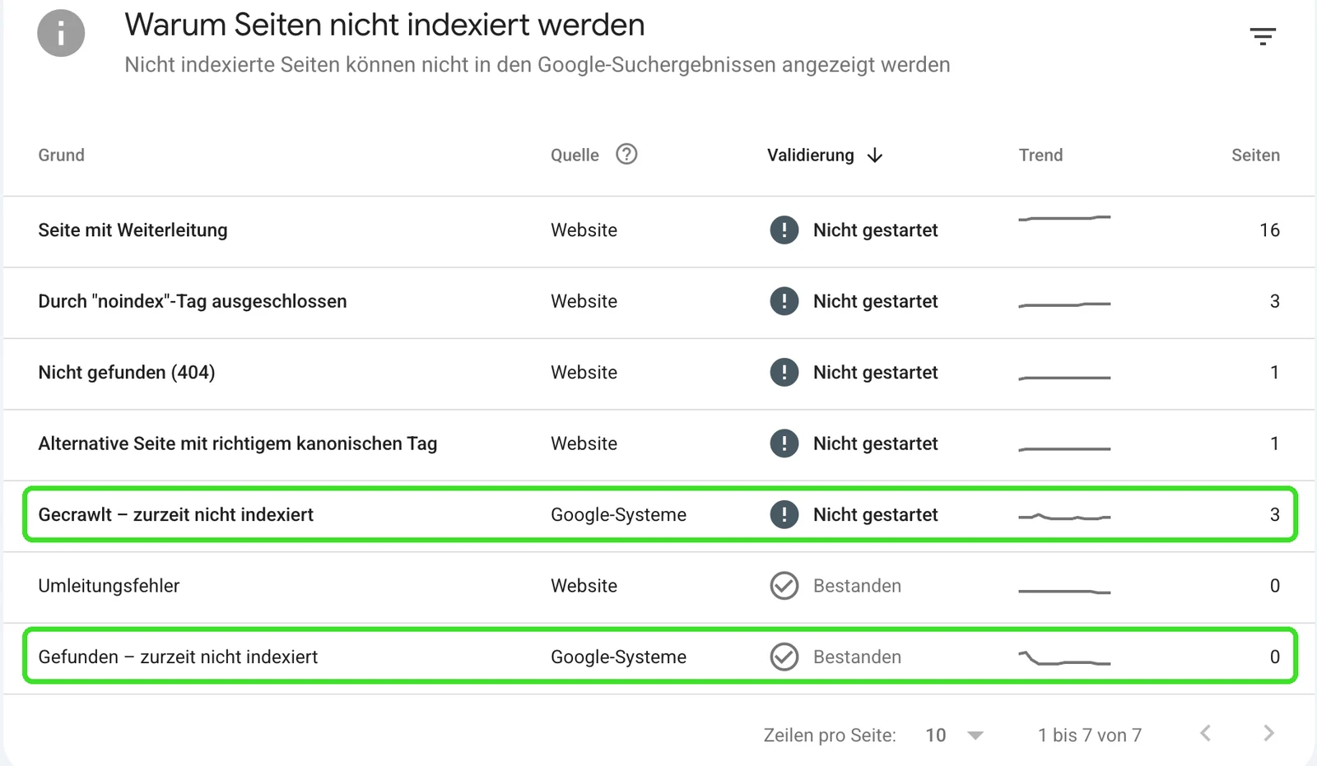This screenshot has width=1317, height=766.
Task: Click trend sparkline in Umleitungsfehler row
Action: (1064, 591)
